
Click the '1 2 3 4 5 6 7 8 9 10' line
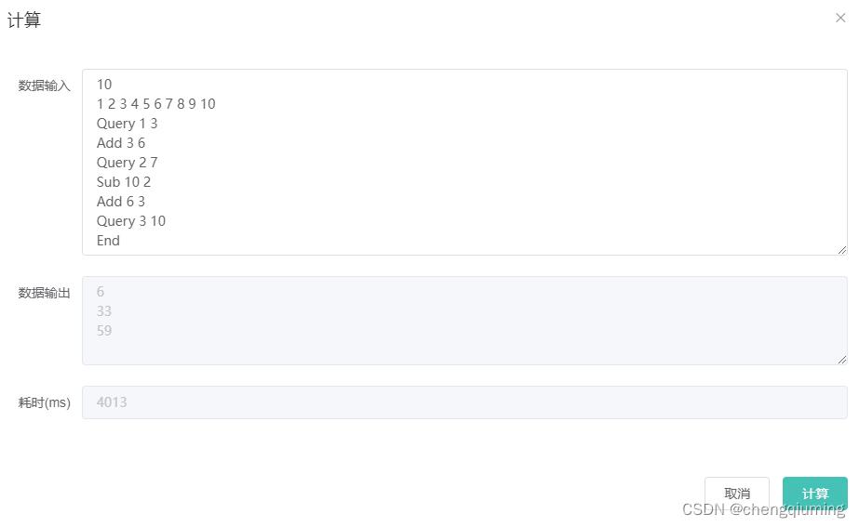tap(156, 104)
